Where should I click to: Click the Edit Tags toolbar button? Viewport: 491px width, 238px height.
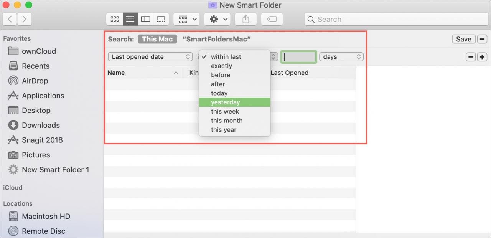tap(272, 19)
